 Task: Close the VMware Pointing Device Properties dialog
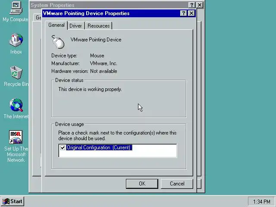point(191,13)
